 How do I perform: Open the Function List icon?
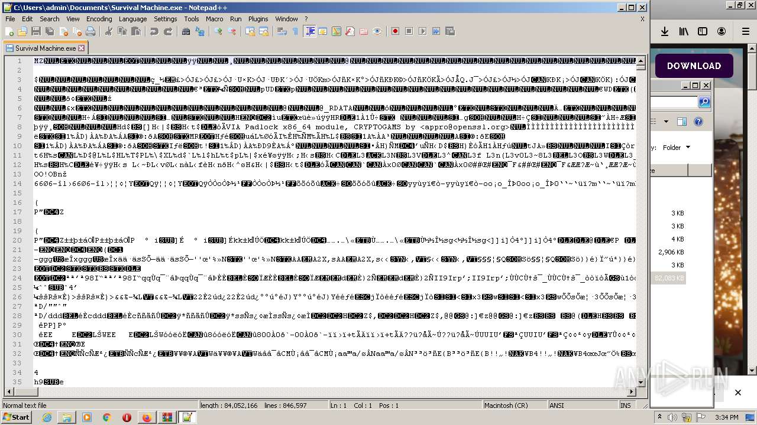tap(350, 31)
